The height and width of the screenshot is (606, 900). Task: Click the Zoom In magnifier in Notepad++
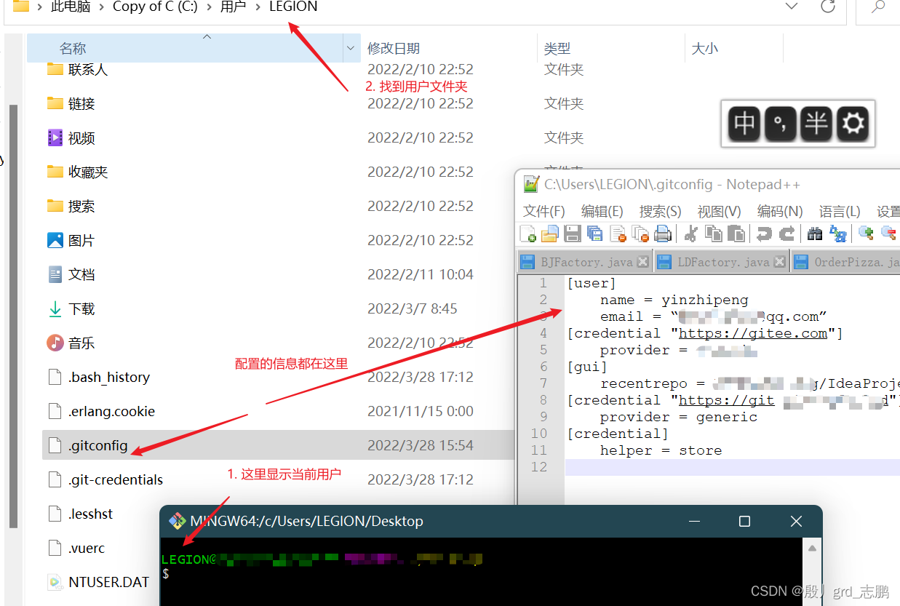[866, 234]
